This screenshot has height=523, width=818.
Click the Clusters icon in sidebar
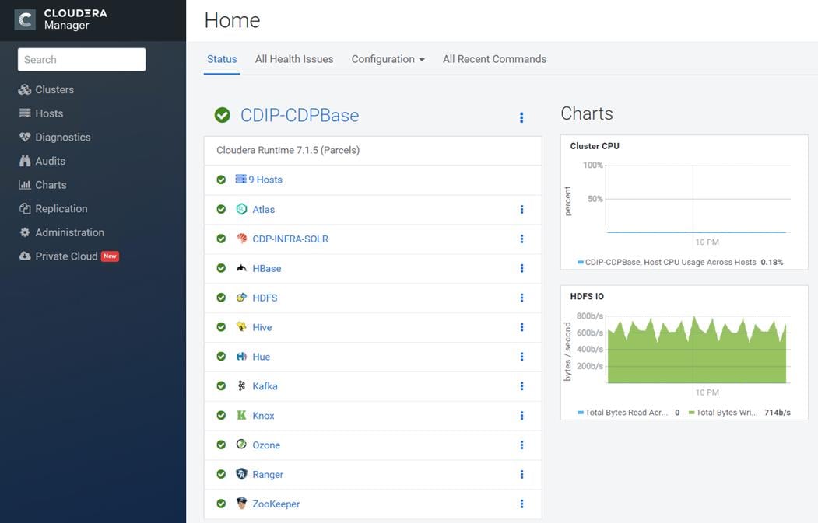(25, 89)
